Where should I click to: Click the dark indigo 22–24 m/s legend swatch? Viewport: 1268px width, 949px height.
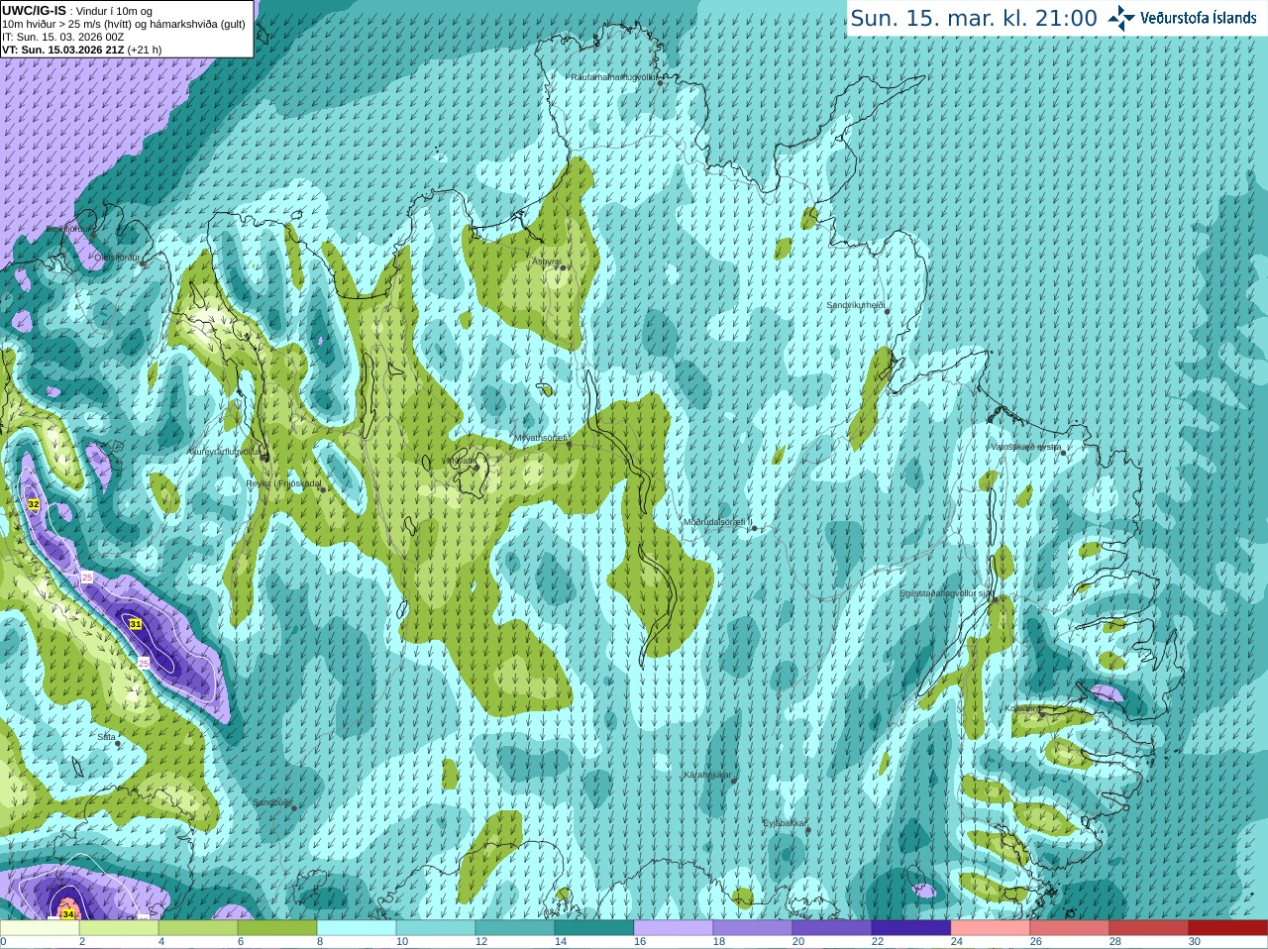tap(911, 928)
